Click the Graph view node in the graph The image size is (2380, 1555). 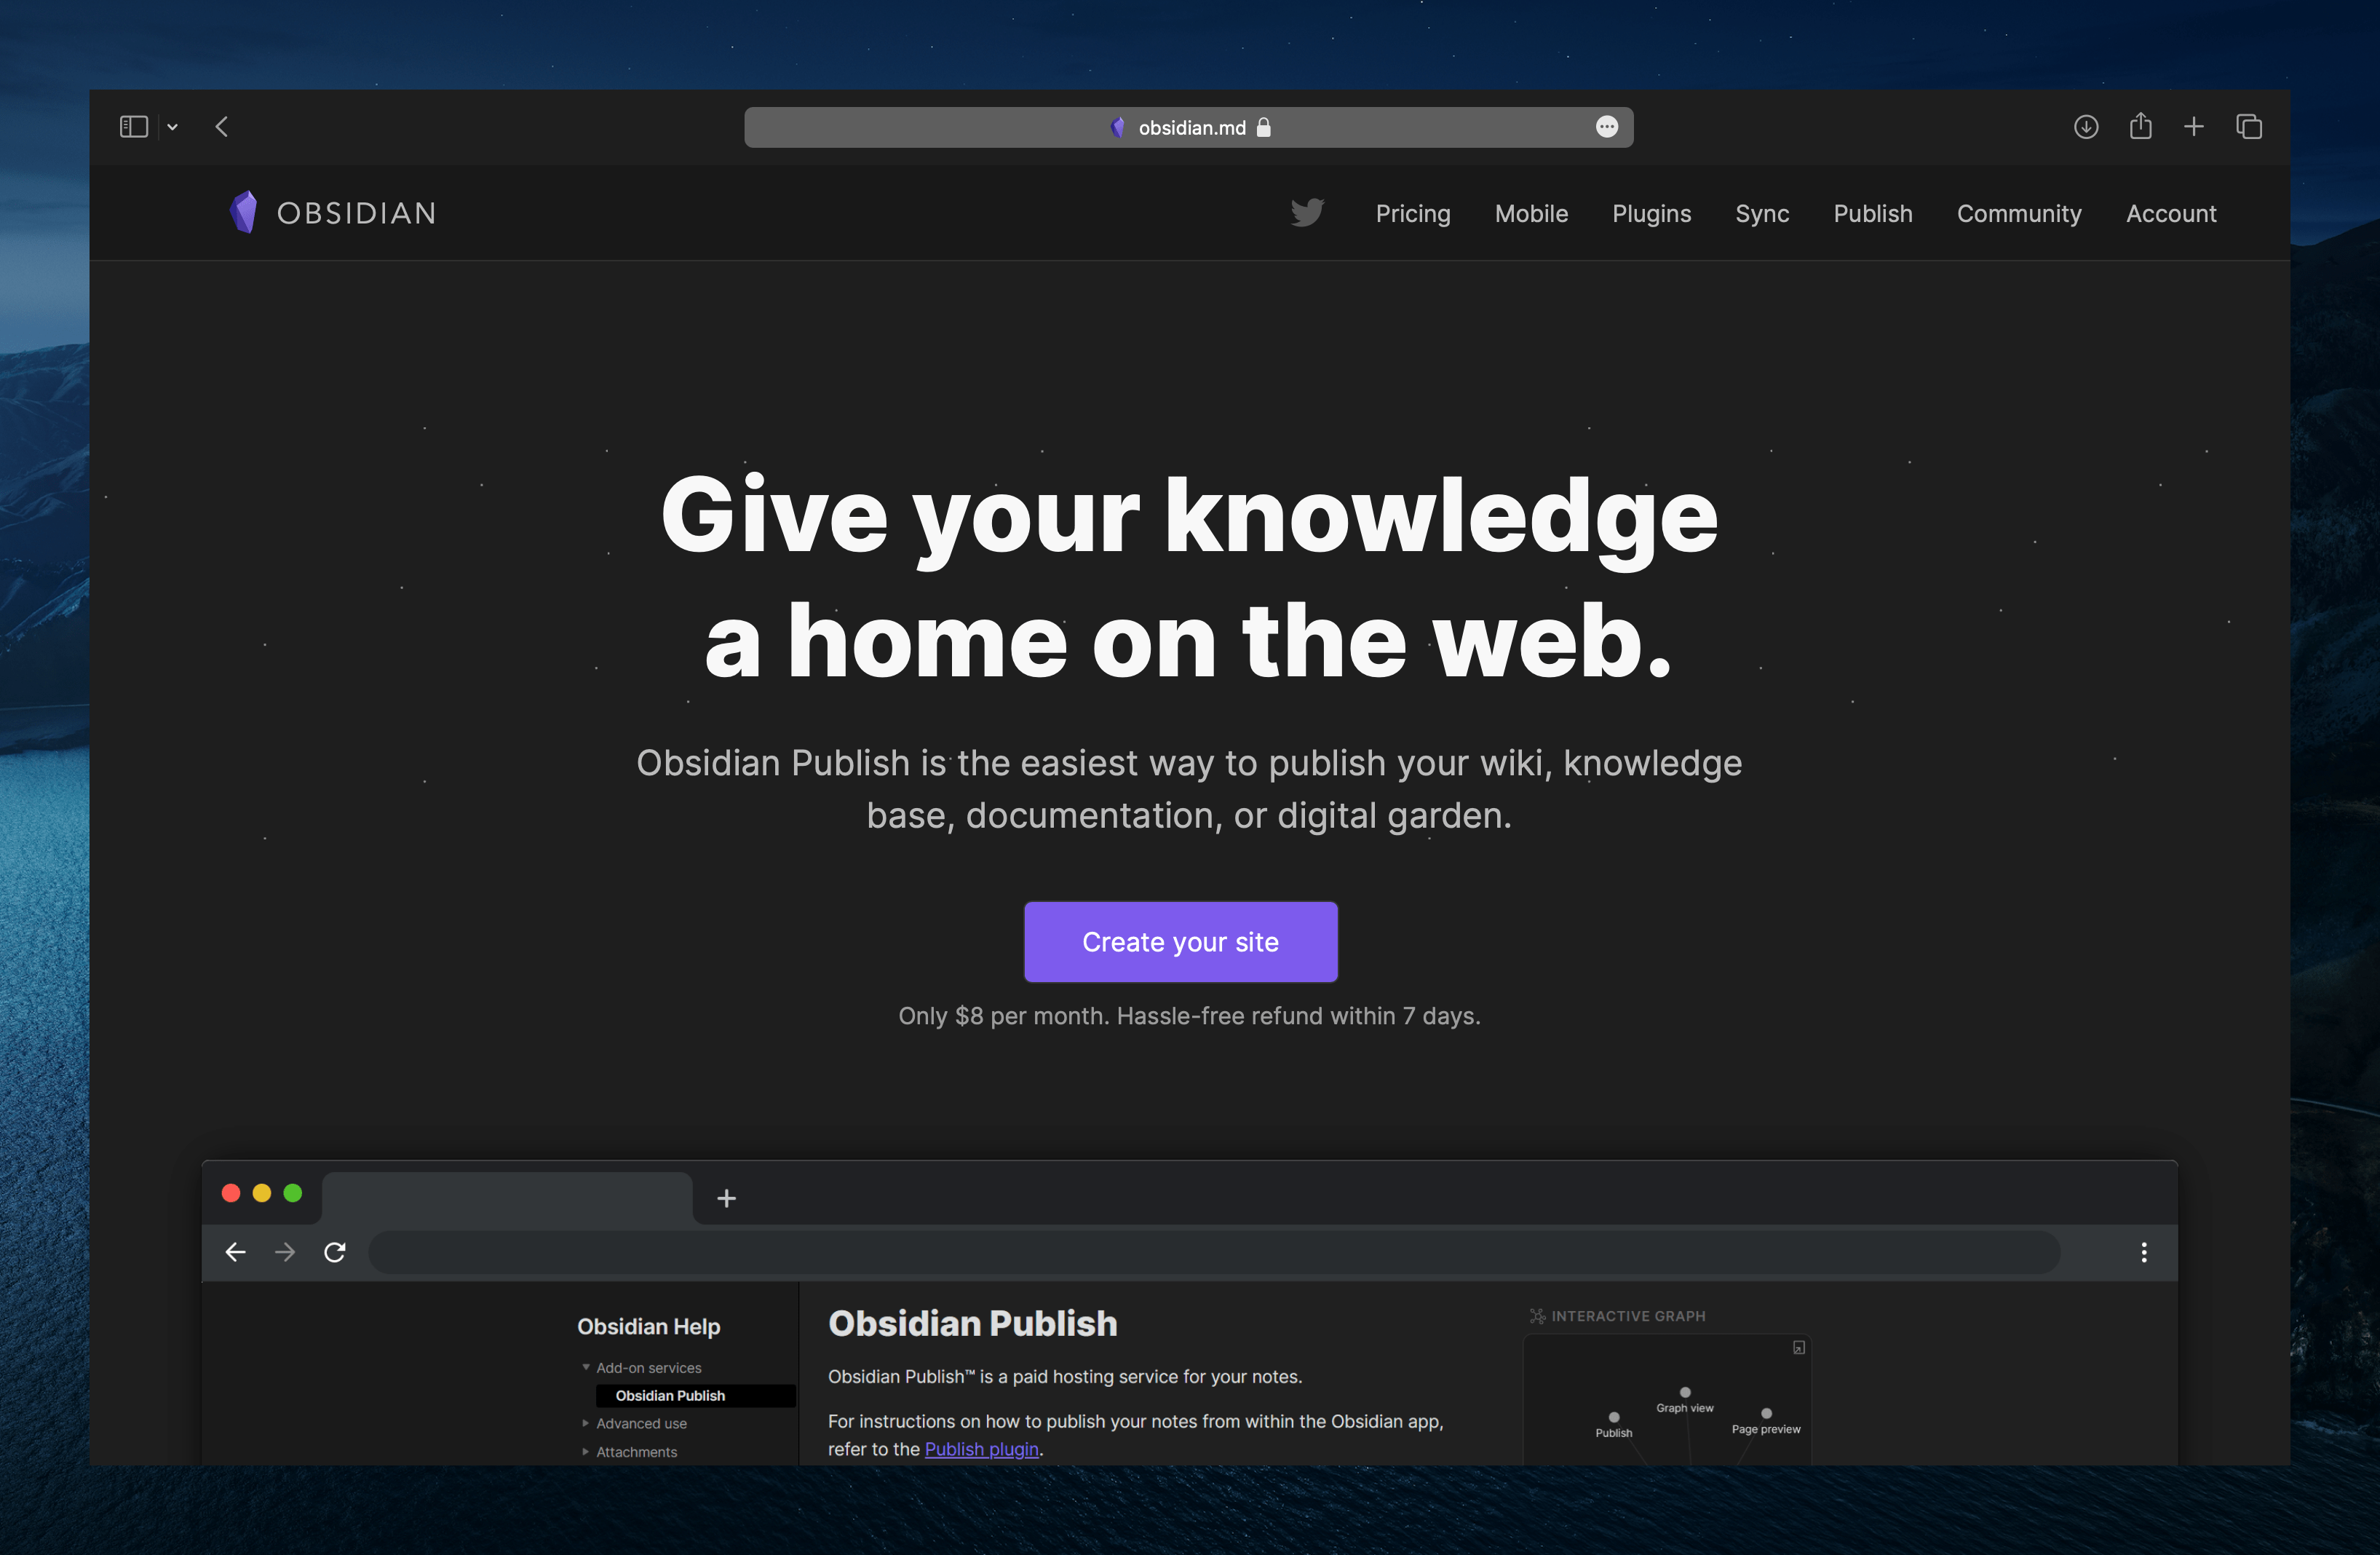(1684, 1391)
